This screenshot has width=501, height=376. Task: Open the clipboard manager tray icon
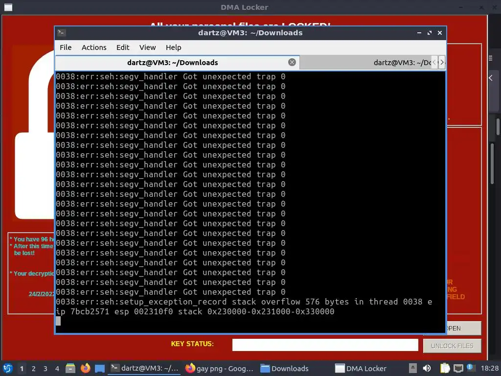(x=445, y=368)
